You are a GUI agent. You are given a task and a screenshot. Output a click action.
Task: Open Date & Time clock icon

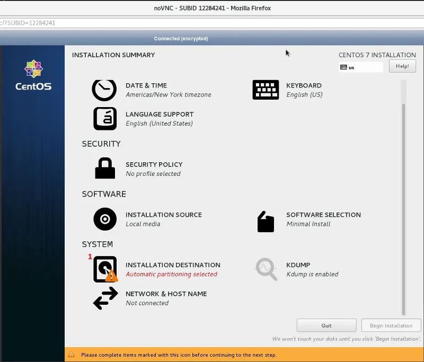(104, 90)
